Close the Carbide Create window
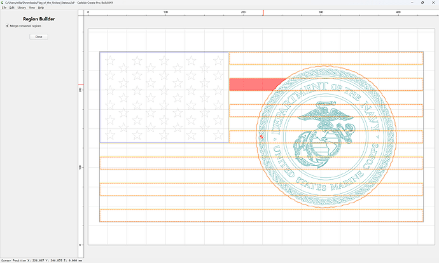Image resolution: width=439 pixels, height=263 pixels. pyautogui.click(x=433, y=3)
